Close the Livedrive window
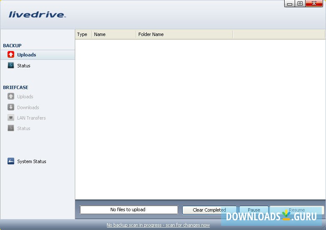 [314, 3]
